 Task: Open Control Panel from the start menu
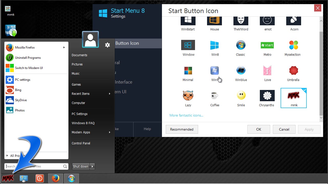click(x=81, y=143)
